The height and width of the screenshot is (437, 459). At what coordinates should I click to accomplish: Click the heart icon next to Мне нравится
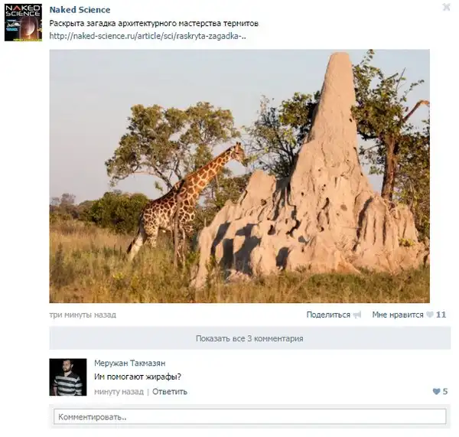(430, 315)
